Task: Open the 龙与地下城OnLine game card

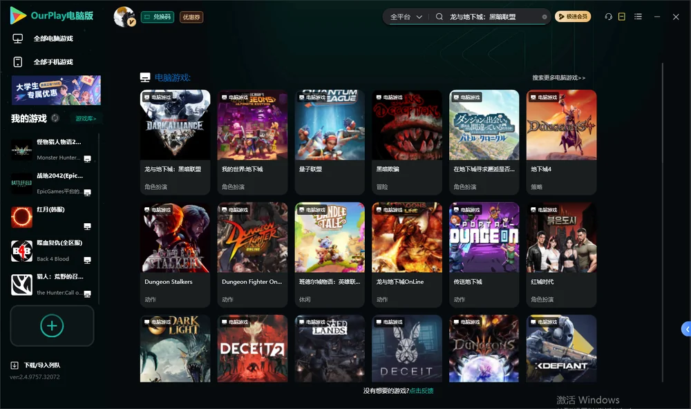Action: coord(407,254)
